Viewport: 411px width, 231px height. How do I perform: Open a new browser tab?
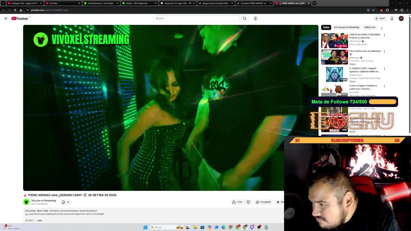[314, 3]
